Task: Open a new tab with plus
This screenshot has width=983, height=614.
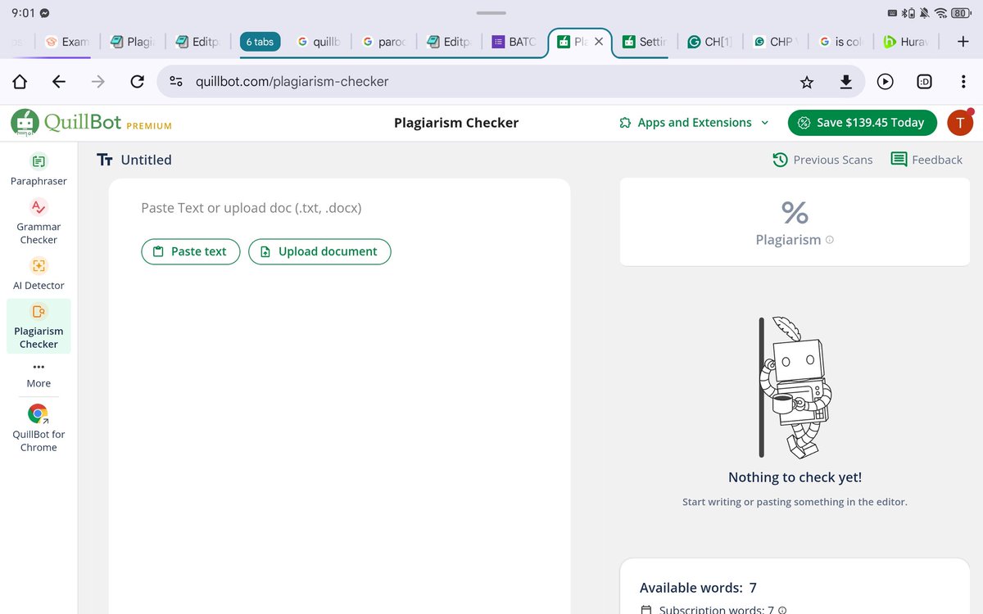Action: point(963,42)
